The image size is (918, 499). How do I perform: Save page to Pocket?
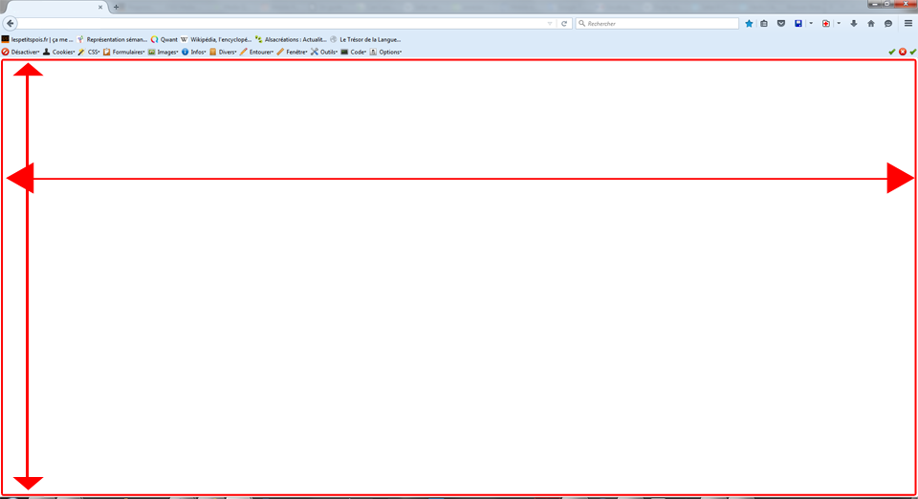[x=781, y=23]
